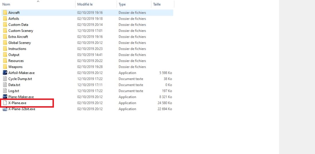The width and height of the screenshot is (315, 154).
Task: Sort by the Modifié le column header
Action: tap(85, 4)
